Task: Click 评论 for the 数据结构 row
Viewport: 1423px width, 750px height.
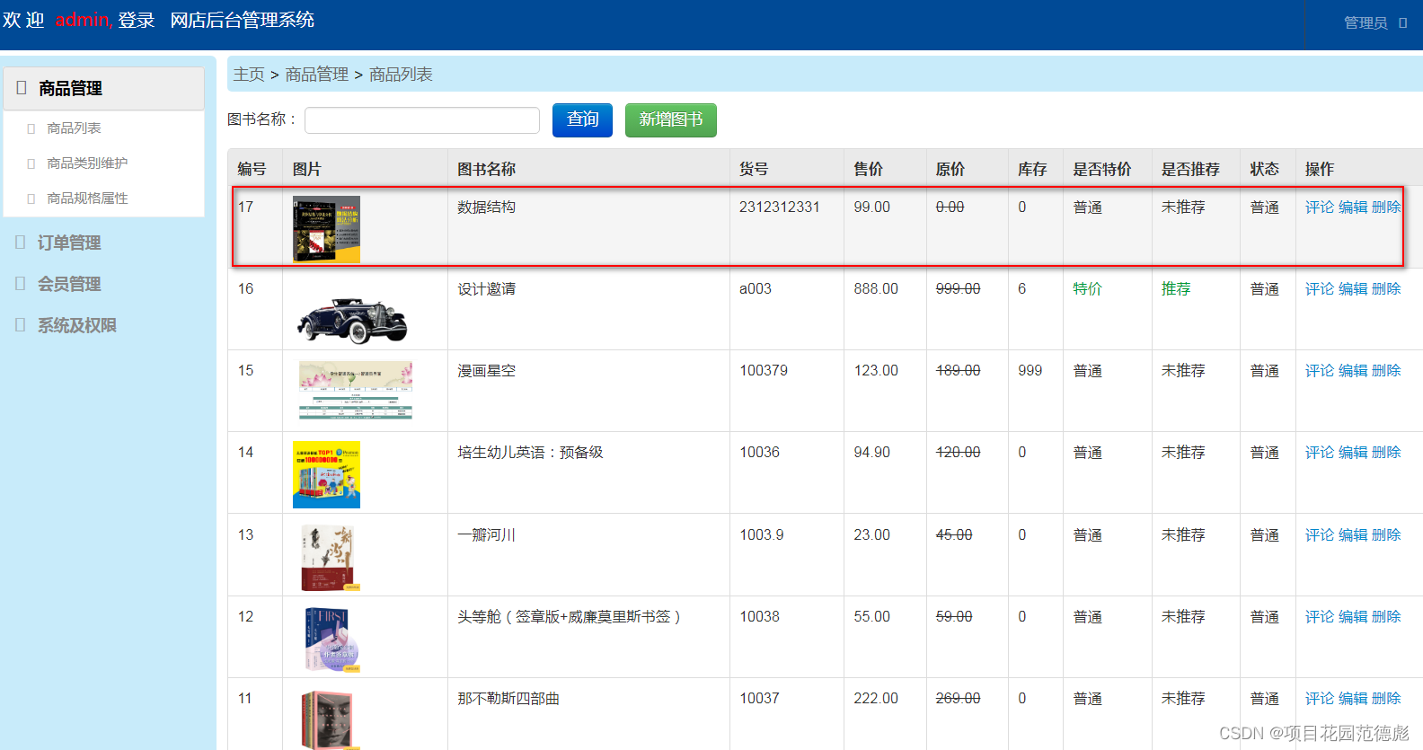Action: pyautogui.click(x=1320, y=207)
